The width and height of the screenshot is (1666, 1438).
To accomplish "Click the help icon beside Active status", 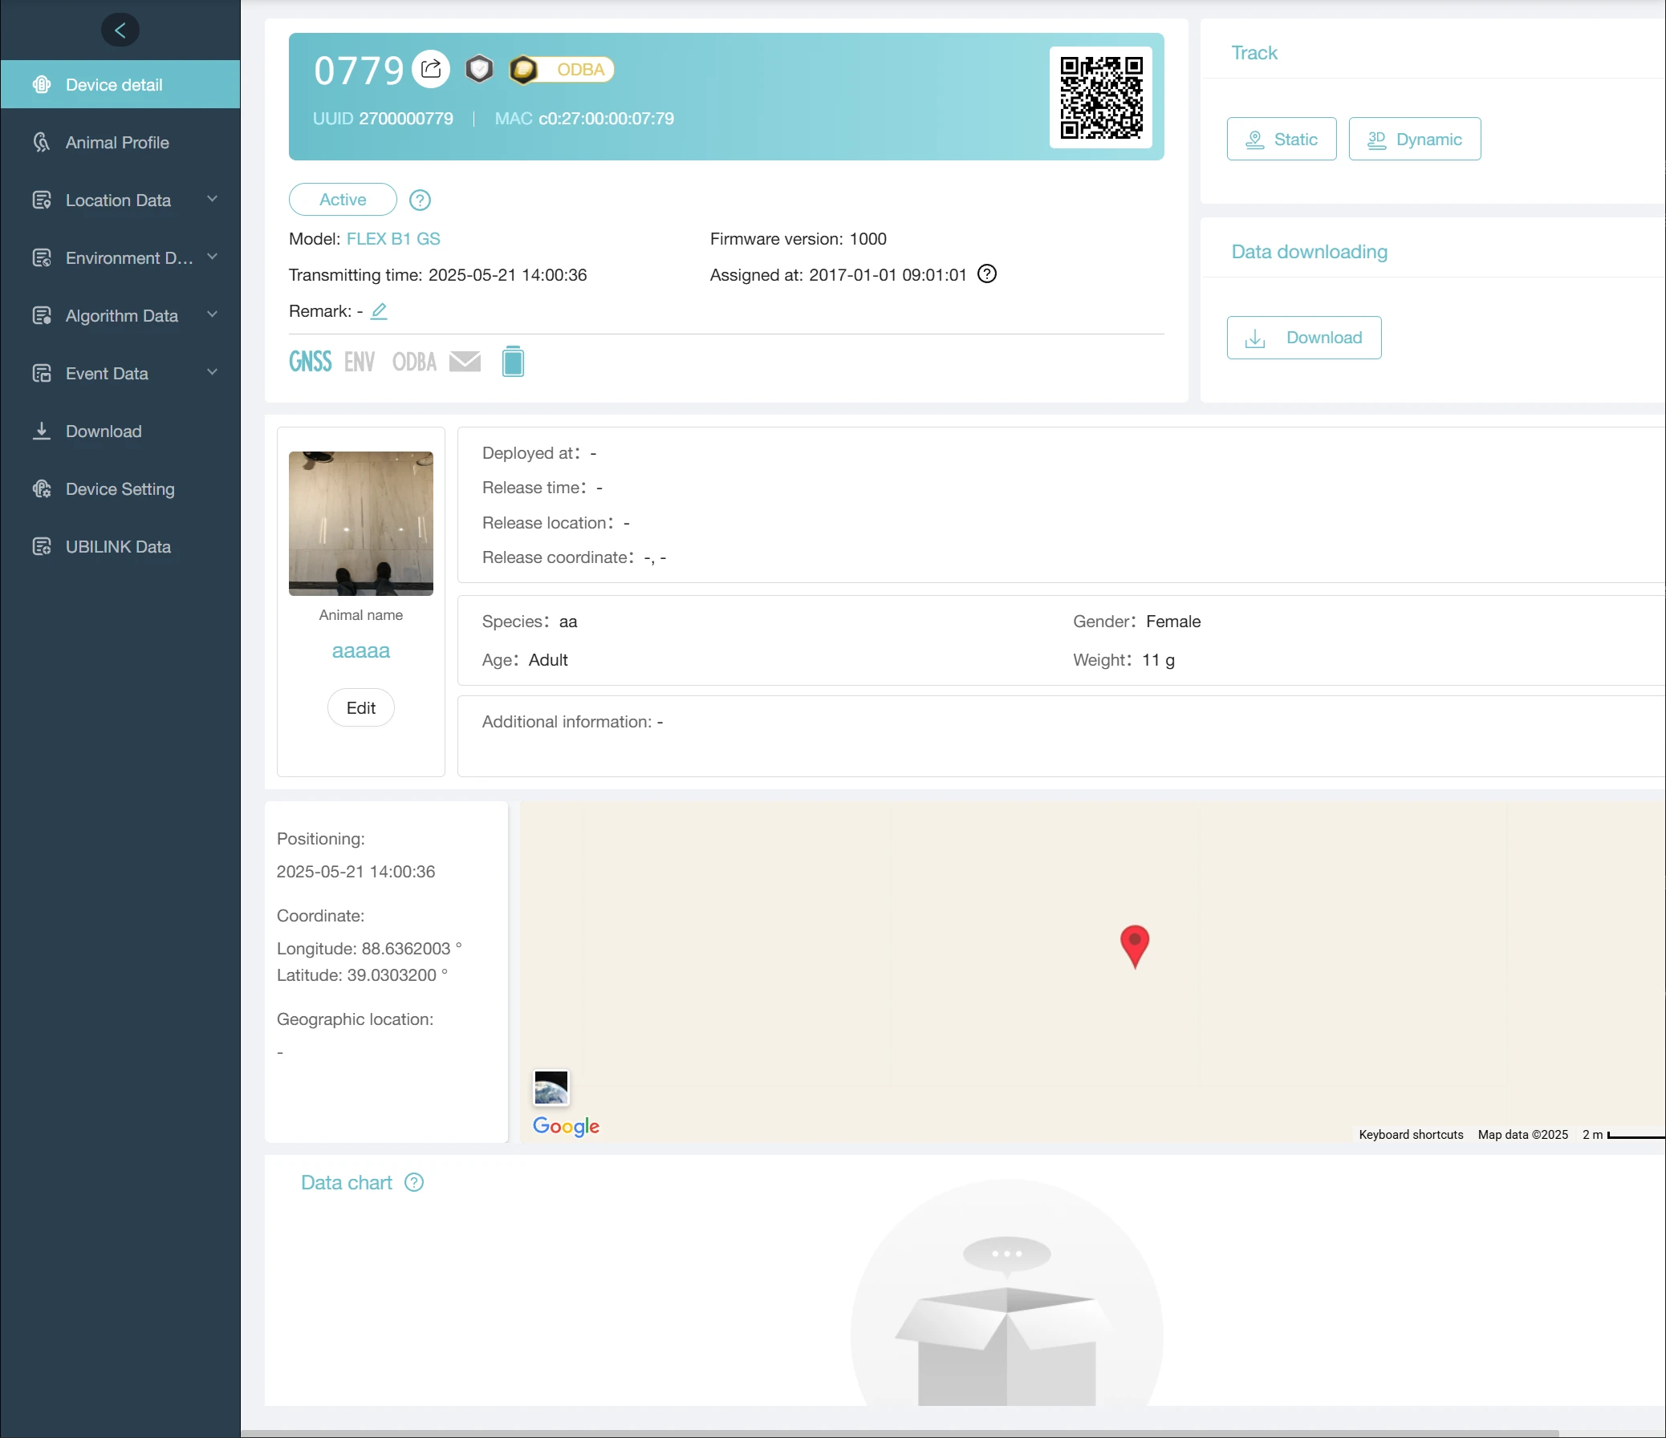I will click(x=420, y=200).
